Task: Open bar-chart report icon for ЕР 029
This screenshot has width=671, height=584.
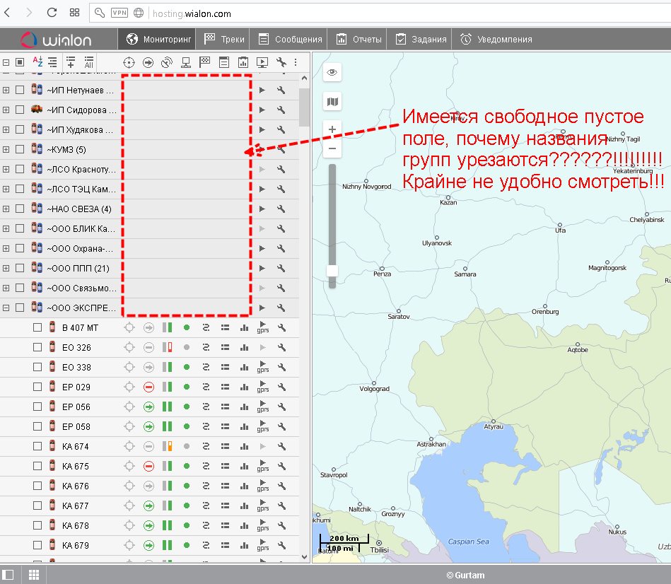Action: coord(245,387)
